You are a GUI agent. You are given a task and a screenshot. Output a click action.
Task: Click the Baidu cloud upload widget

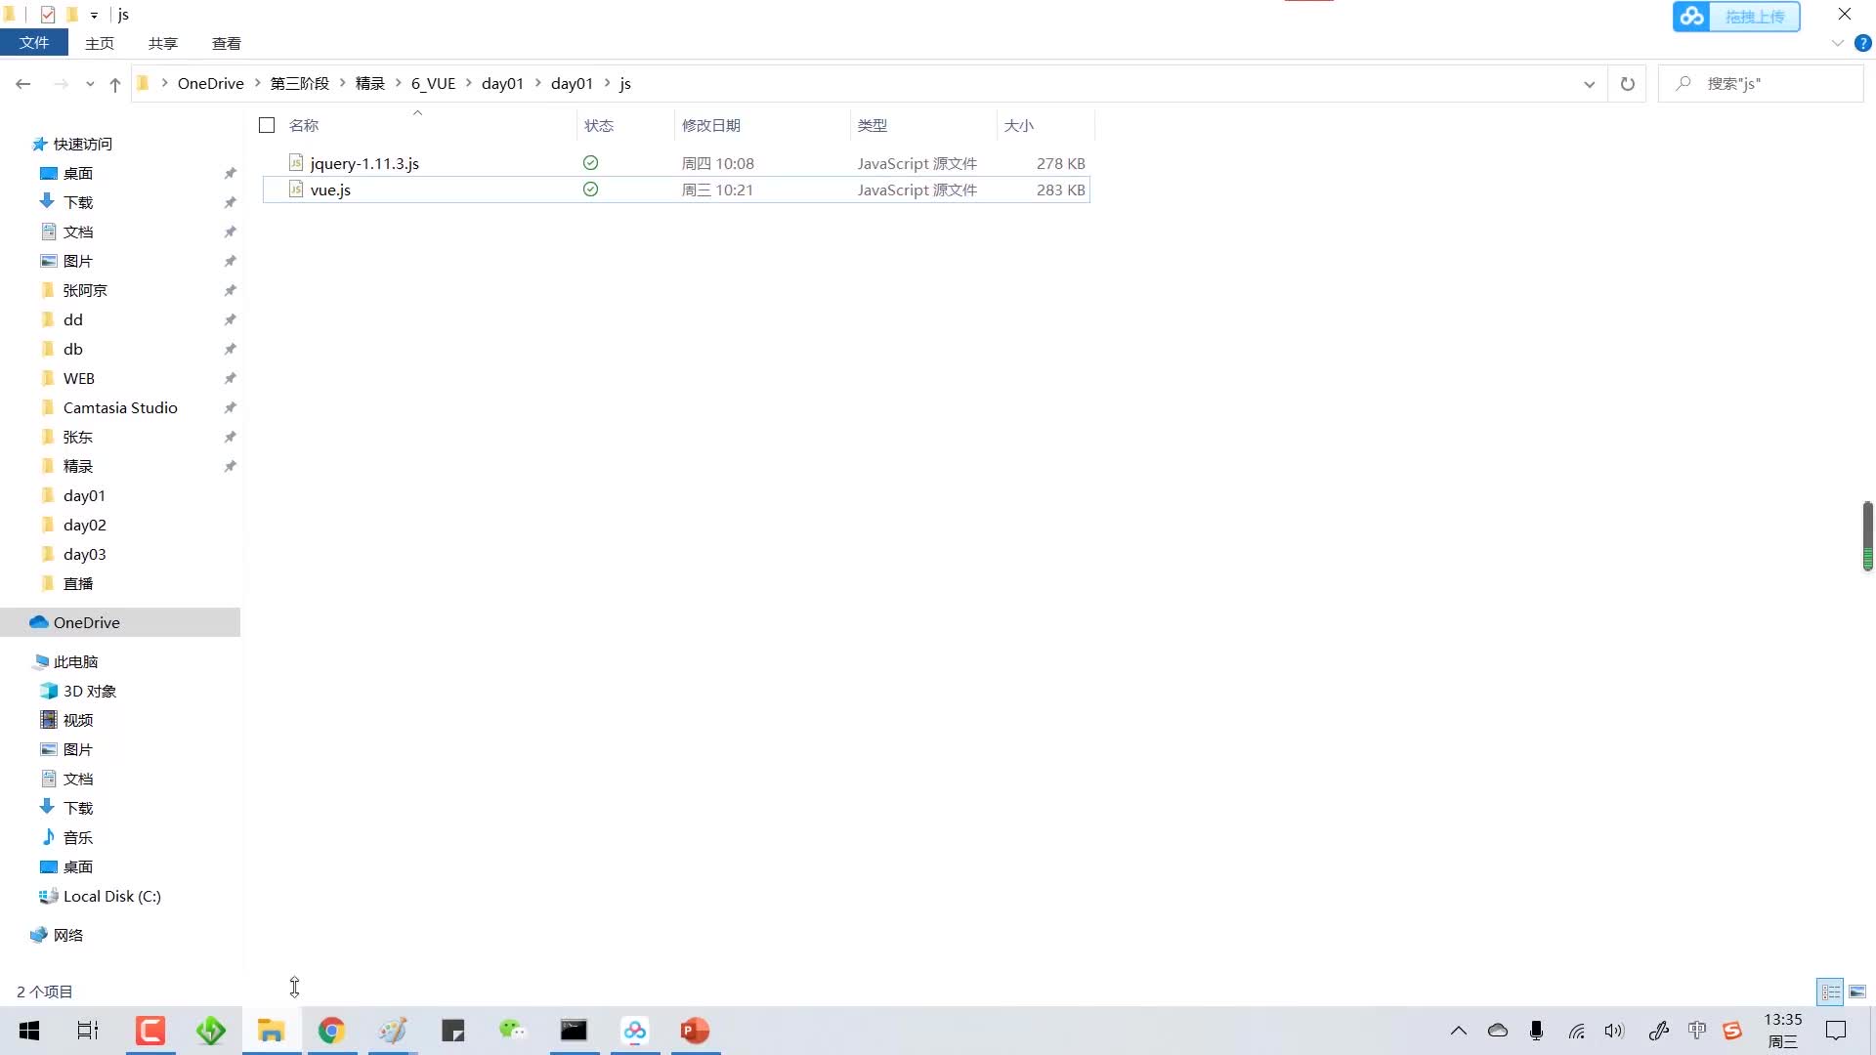pyautogui.click(x=1736, y=17)
